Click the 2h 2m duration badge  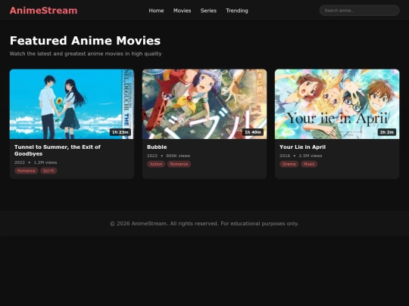[387, 132]
